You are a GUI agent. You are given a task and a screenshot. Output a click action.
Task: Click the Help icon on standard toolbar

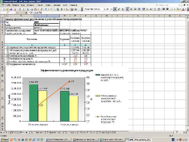point(76,9)
